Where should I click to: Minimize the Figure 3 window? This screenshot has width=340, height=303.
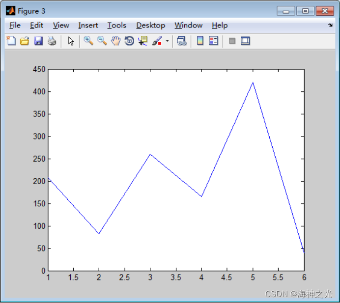[286, 11]
